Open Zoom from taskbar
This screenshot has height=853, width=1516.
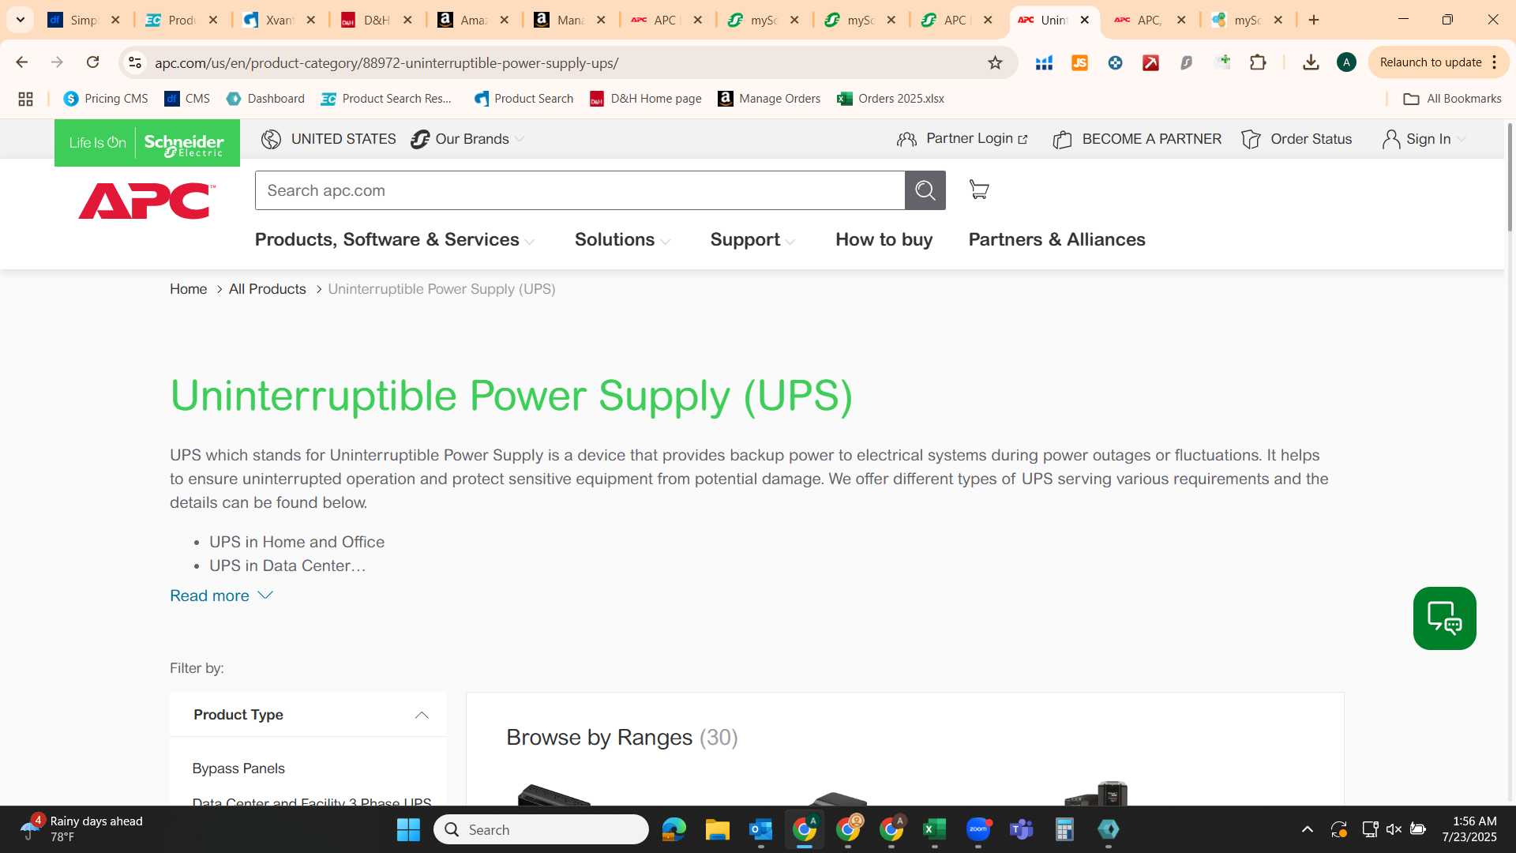[x=978, y=829]
